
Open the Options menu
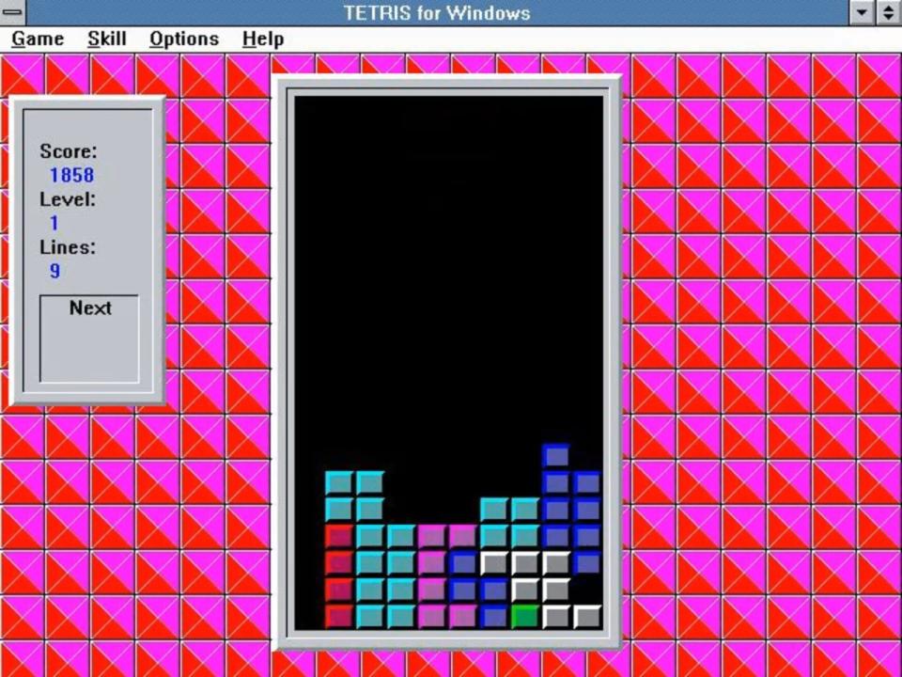[x=184, y=39]
